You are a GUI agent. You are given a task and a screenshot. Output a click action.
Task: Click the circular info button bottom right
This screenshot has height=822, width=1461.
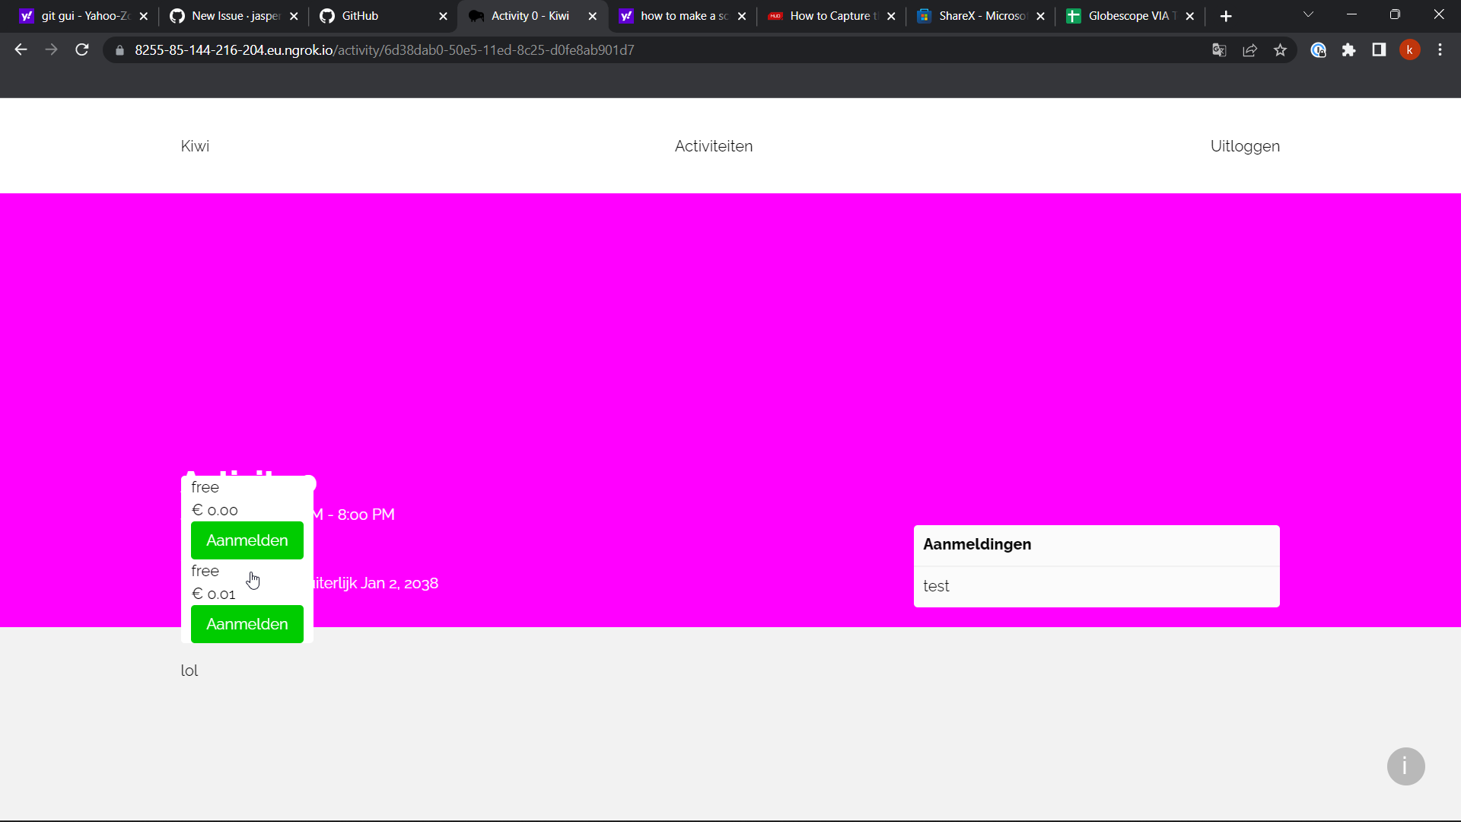(x=1405, y=766)
